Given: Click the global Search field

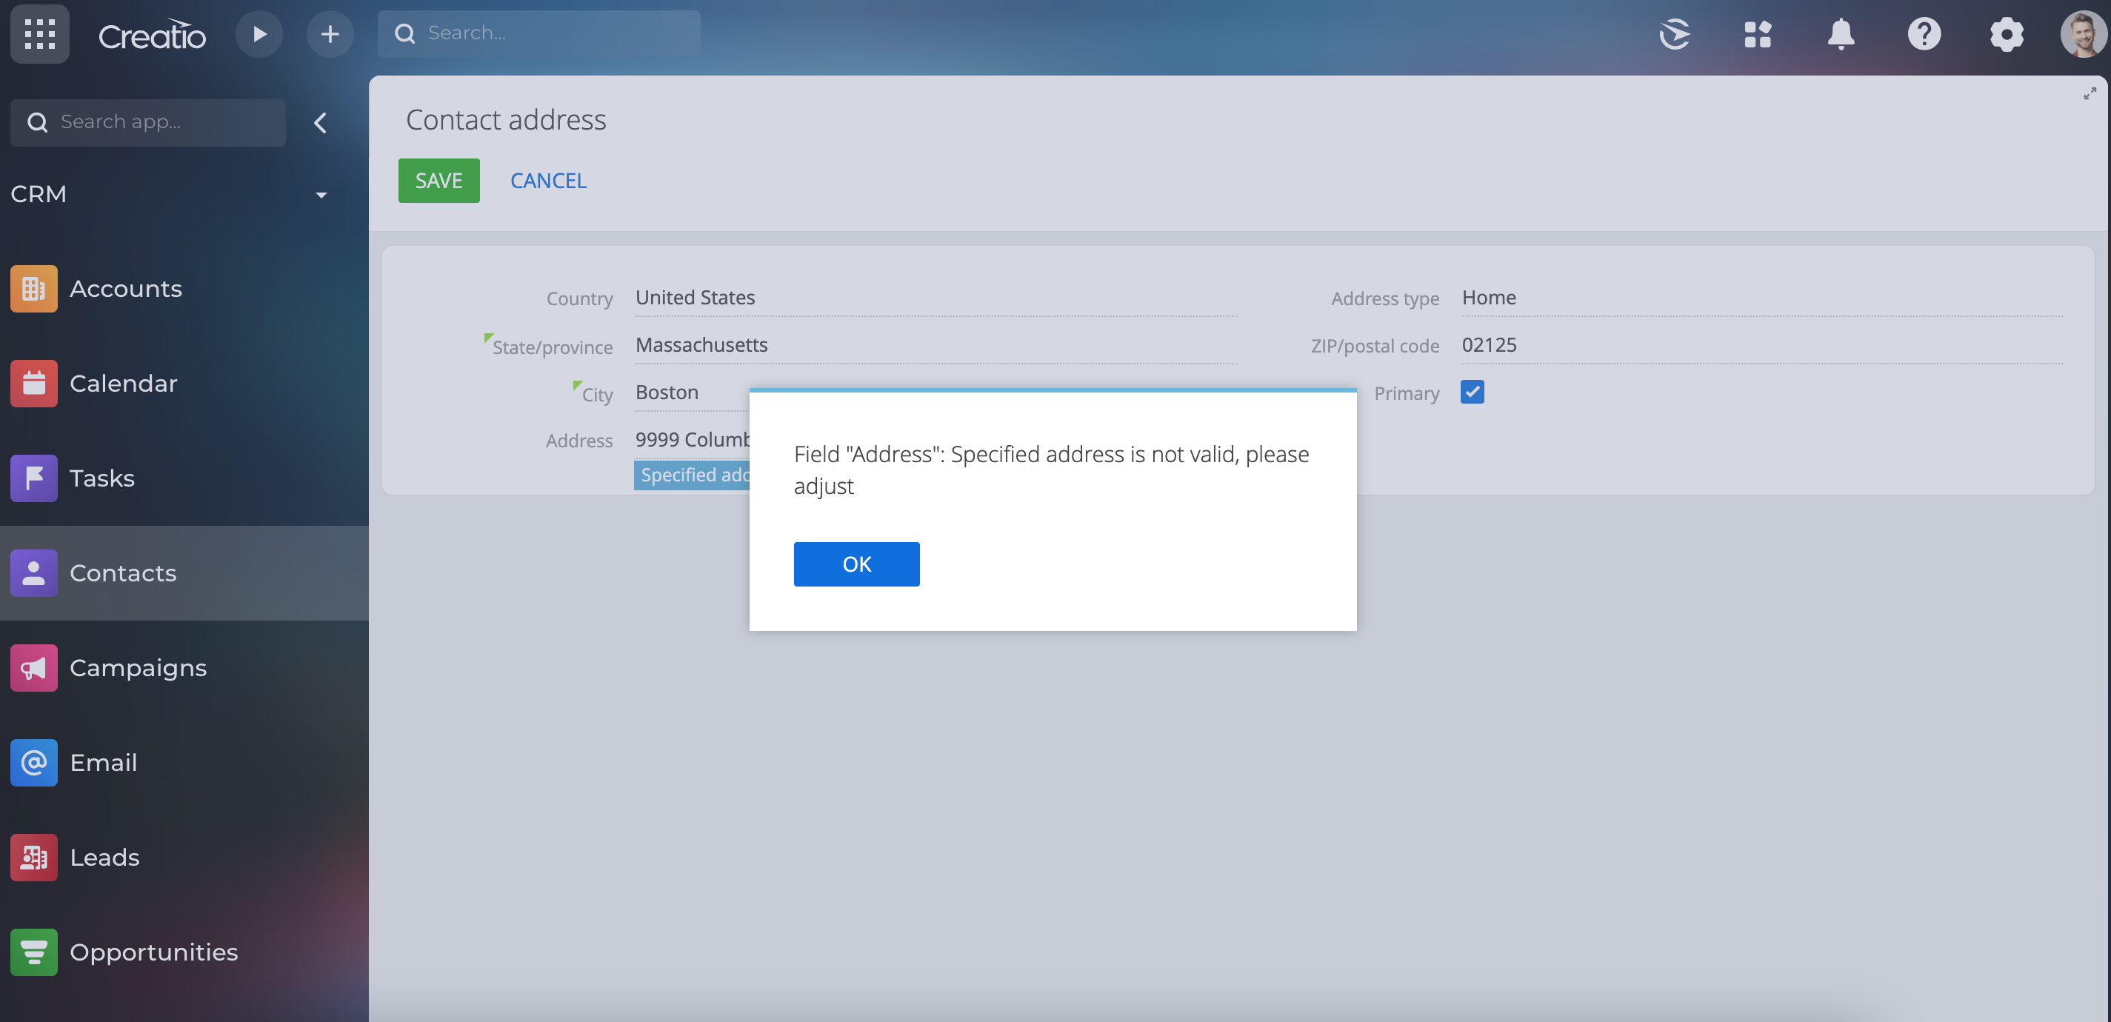Looking at the screenshot, I should pos(538,33).
